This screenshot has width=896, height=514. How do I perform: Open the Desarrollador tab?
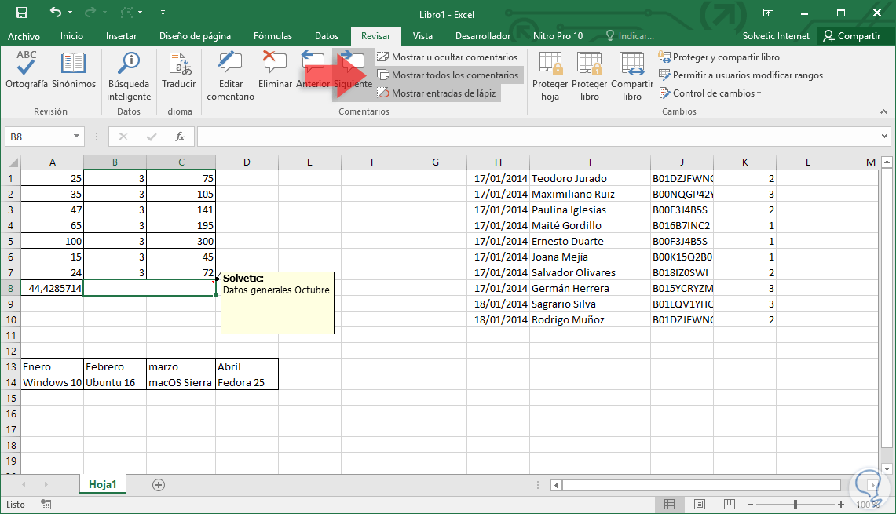(x=483, y=36)
